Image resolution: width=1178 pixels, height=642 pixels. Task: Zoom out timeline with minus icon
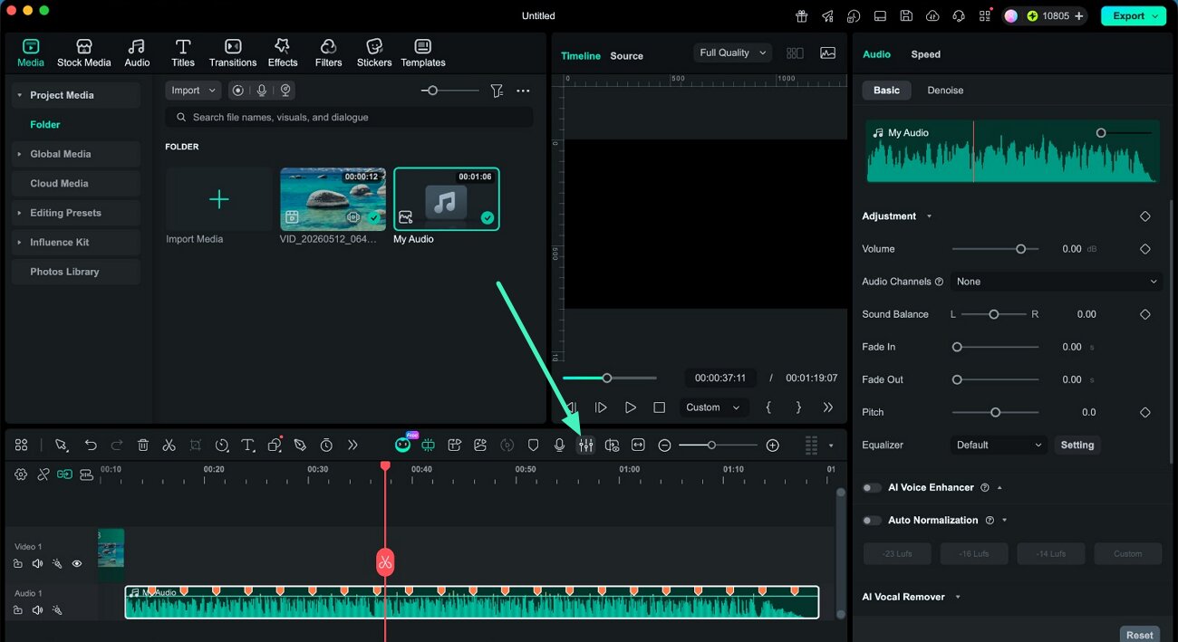coord(664,446)
